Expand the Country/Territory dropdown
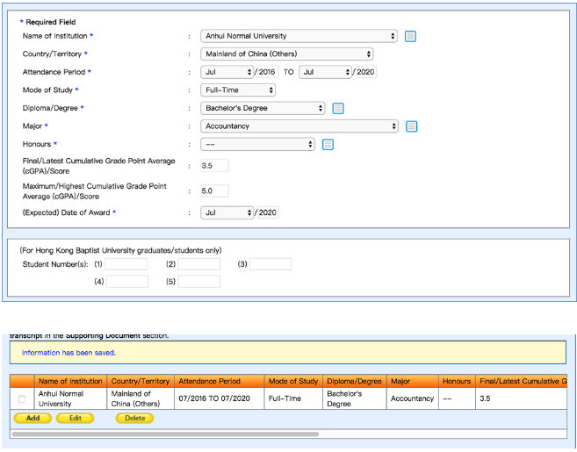The width and height of the screenshot is (577, 452). click(287, 54)
